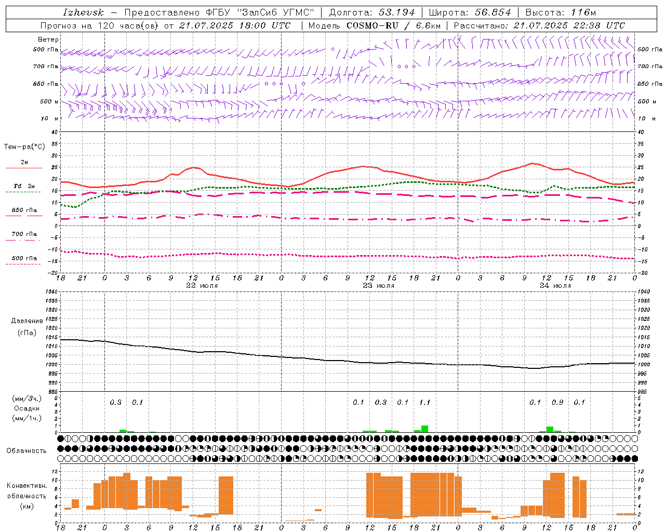
Task: Select the Модель COSMO-RU / 6.6км label
Action: coord(375,25)
